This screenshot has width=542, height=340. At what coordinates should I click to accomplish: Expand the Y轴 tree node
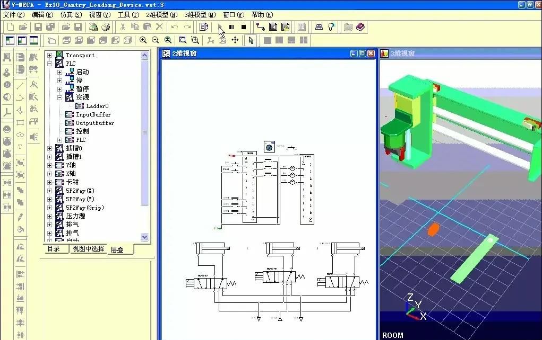(x=50, y=165)
